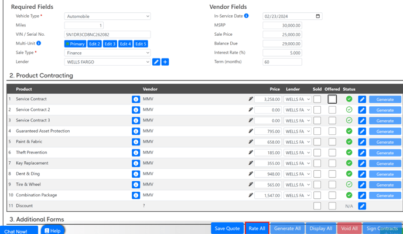Viewport: 403px width, 234px height.
Task: Open the calendar picker for In-Service Date
Action: (317, 16)
